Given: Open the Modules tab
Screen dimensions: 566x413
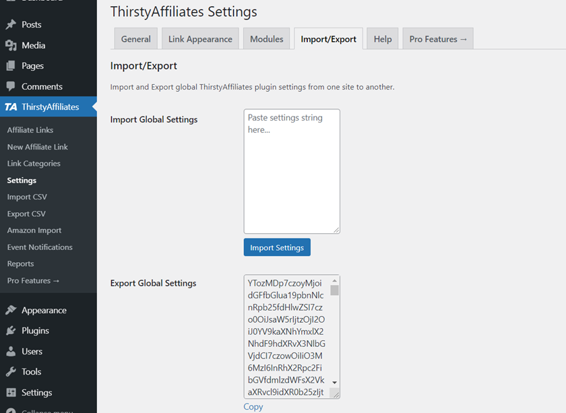Looking at the screenshot, I should tap(266, 38).
